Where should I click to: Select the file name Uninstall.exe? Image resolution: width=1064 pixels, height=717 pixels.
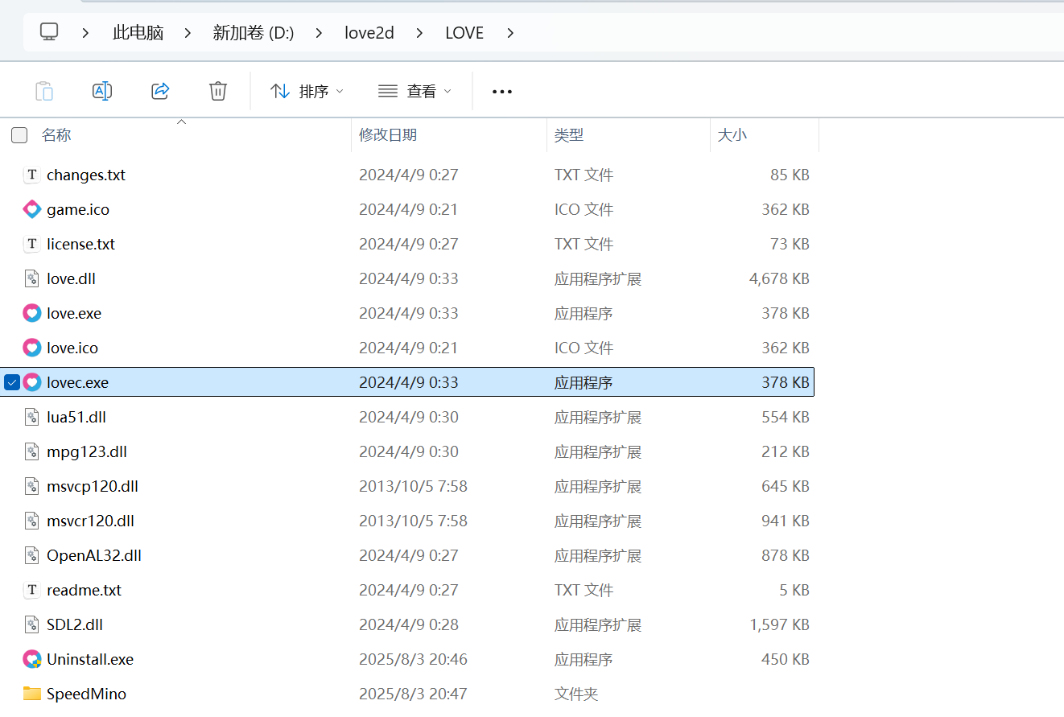(90, 659)
